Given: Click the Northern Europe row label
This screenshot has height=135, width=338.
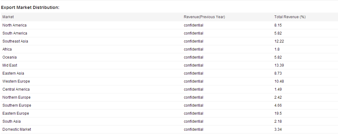Looking at the screenshot, I should point(17,97).
